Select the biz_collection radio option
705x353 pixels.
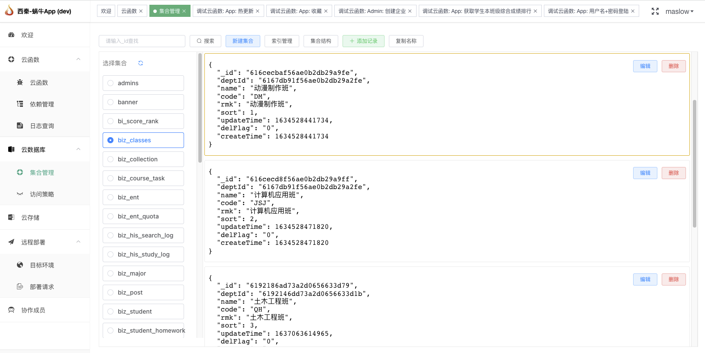point(110,159)
